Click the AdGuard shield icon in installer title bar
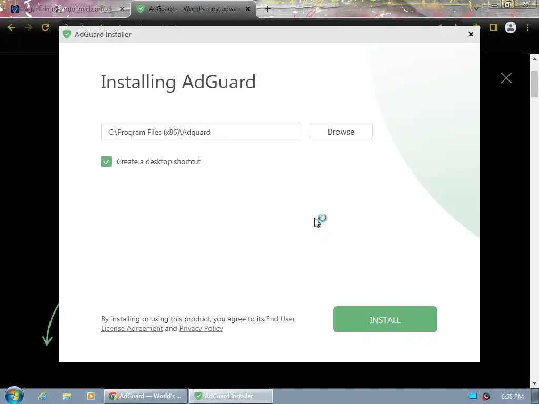 (67, 34)
